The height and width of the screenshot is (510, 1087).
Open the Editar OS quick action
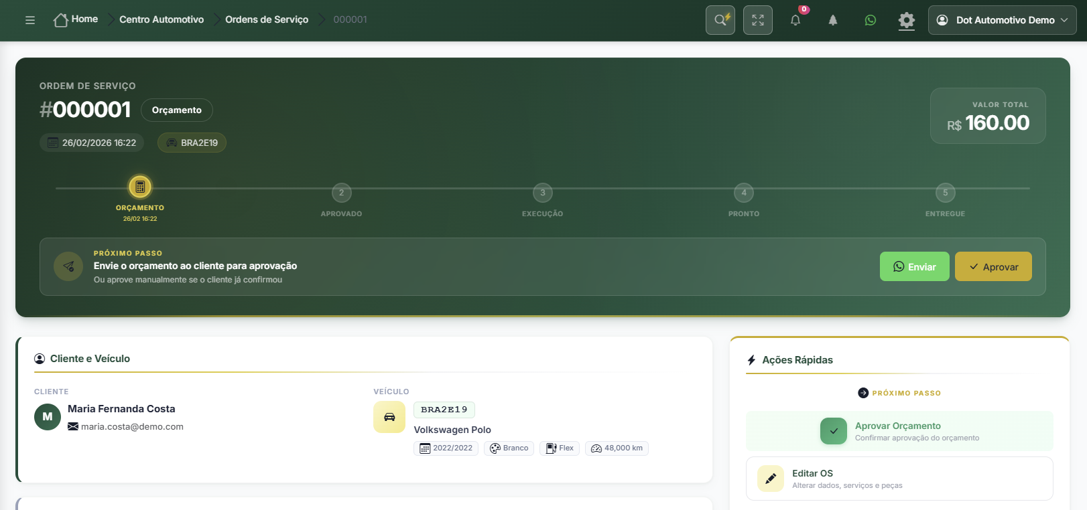tap(899, 479)
